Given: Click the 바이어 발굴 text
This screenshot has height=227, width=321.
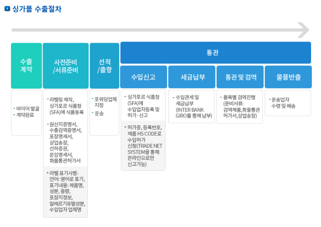Looking at the screenshot, I should 28,109.
